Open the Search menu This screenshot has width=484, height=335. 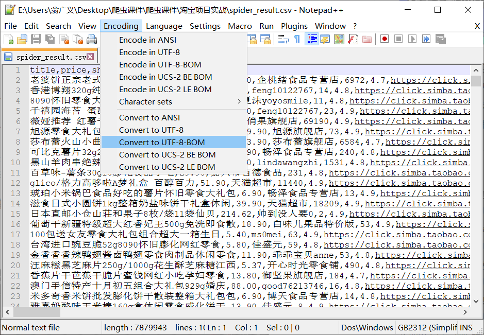(x=58, y=26)
